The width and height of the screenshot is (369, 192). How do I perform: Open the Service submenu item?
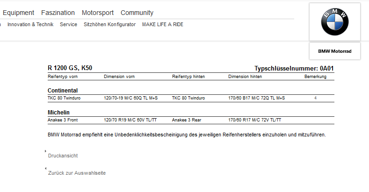(x=68, y=24)
